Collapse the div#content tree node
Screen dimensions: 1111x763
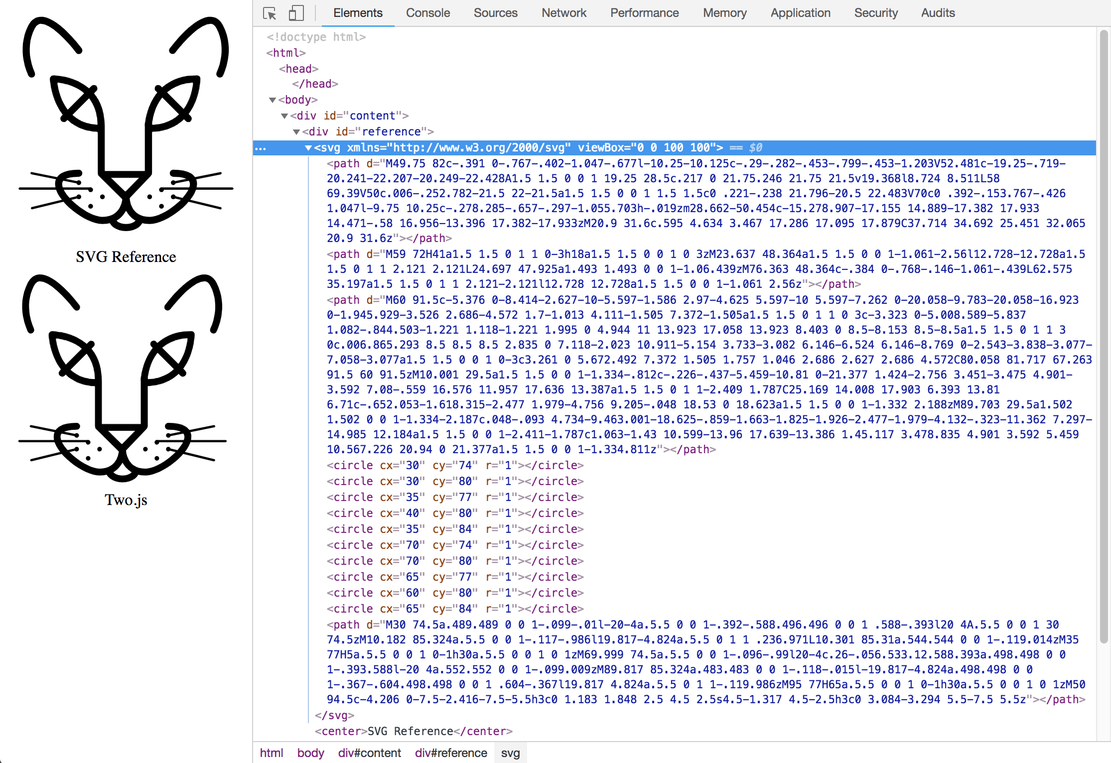(284, 115)
